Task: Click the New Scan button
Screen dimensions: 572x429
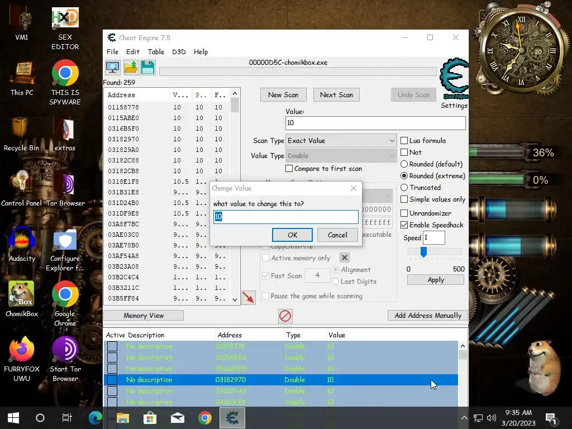Action: click(283, 95)
